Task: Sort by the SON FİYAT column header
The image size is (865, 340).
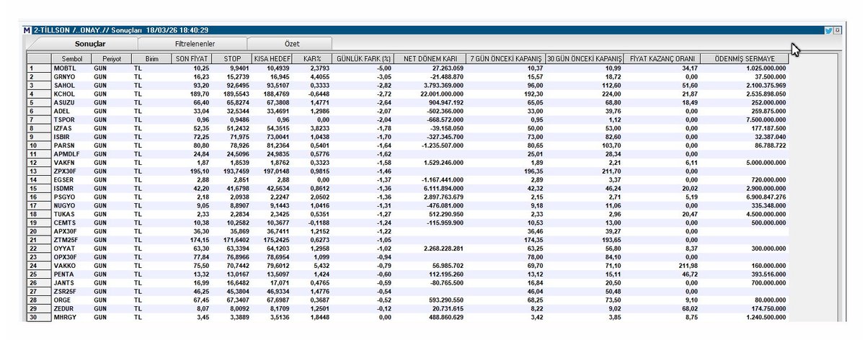Action: 191,58
